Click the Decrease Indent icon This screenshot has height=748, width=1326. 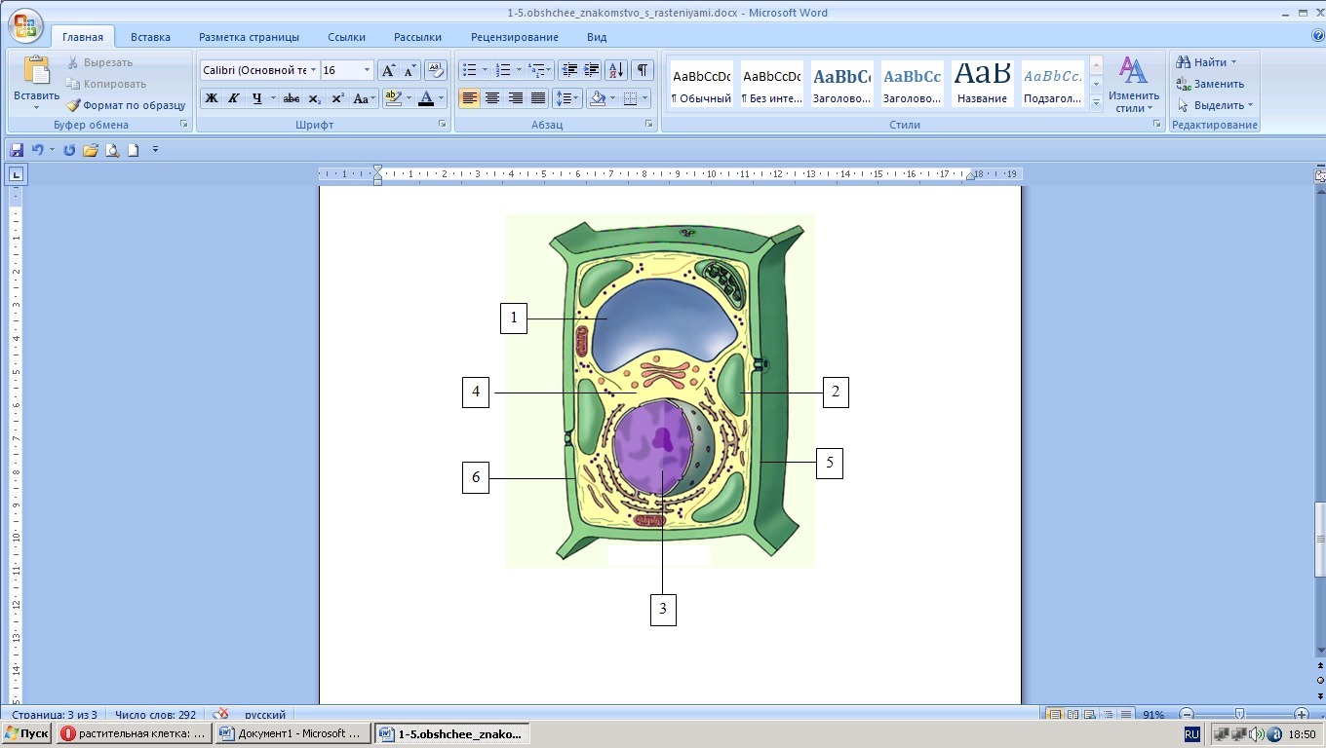click(569, 70)
